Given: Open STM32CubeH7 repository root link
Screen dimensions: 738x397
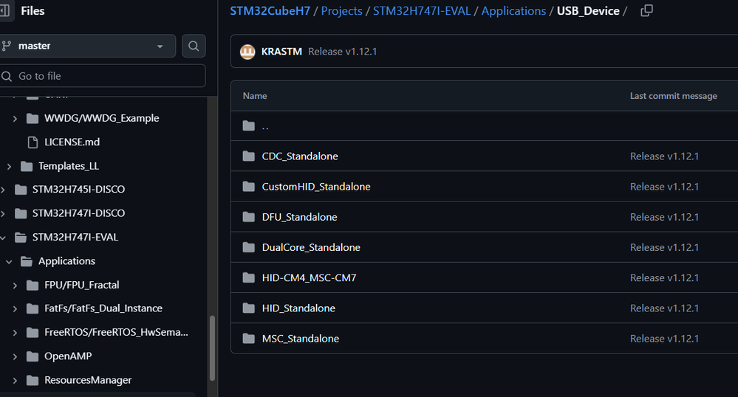Looking at the screenshot, I should [x=270, y=11].
